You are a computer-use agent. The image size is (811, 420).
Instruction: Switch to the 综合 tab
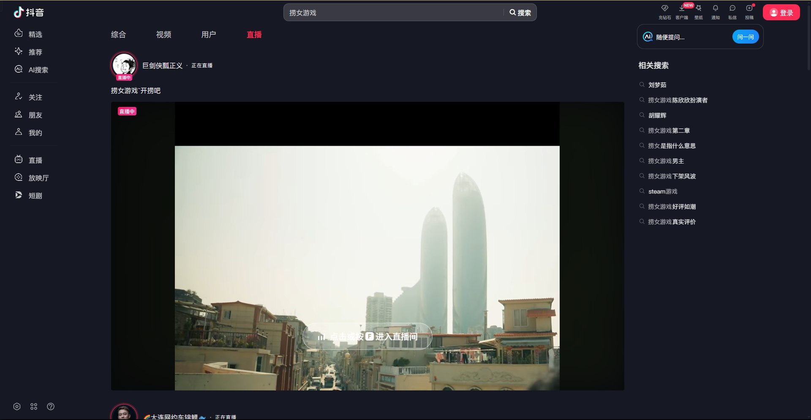point(118,35)
